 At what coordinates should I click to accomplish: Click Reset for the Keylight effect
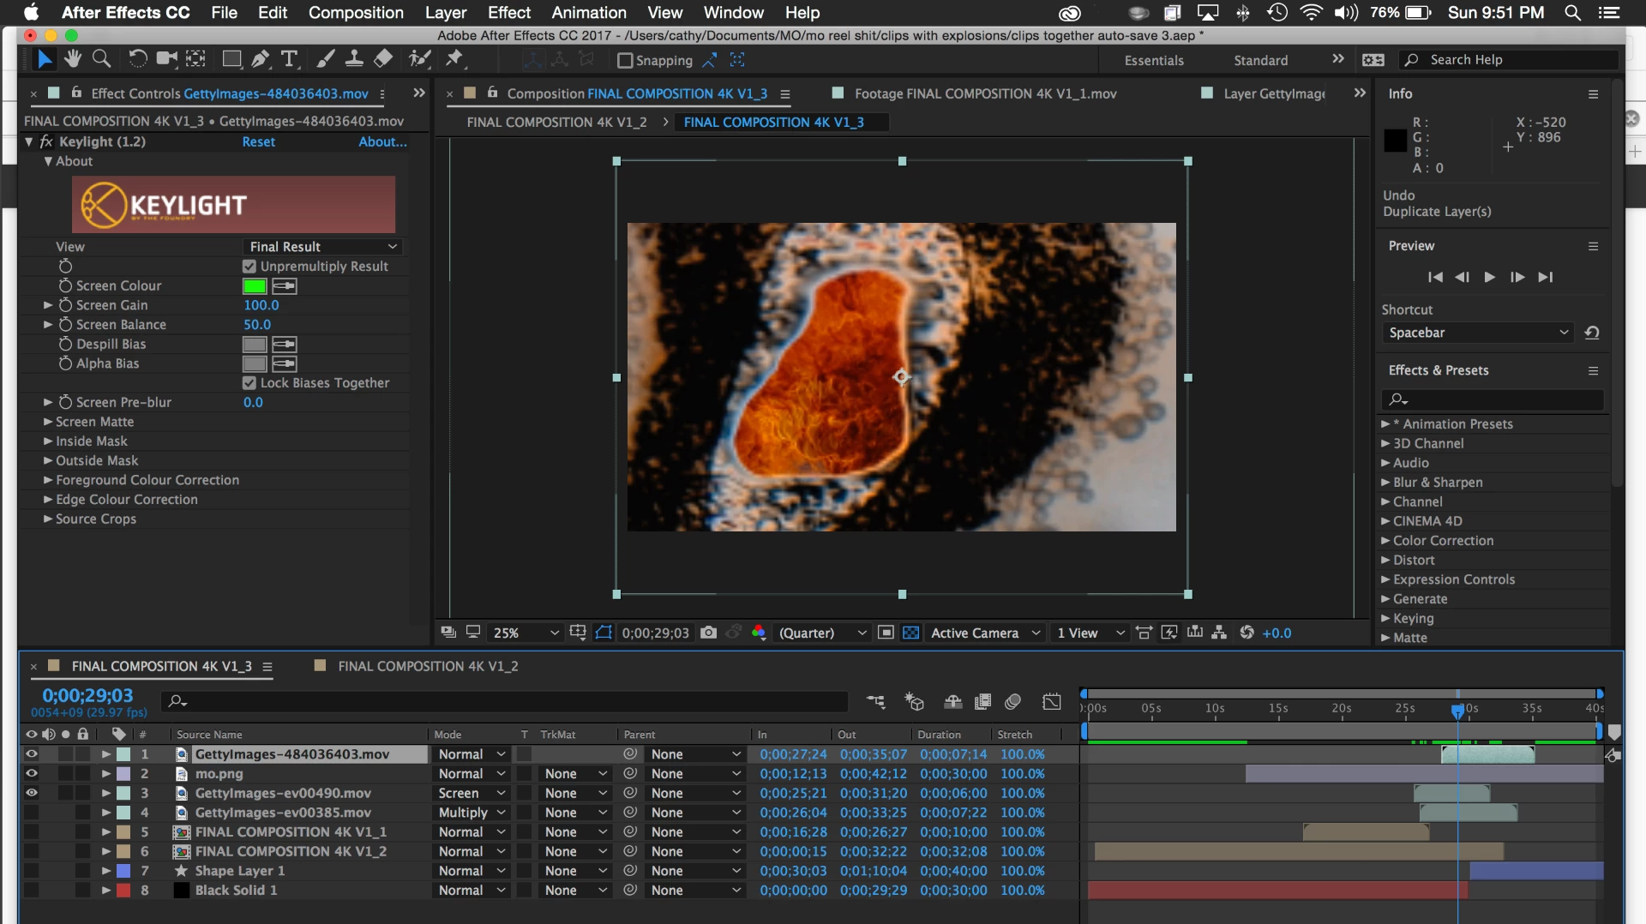(258, 141)
